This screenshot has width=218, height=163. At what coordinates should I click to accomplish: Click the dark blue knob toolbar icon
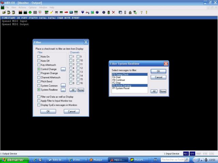(97, 13)
